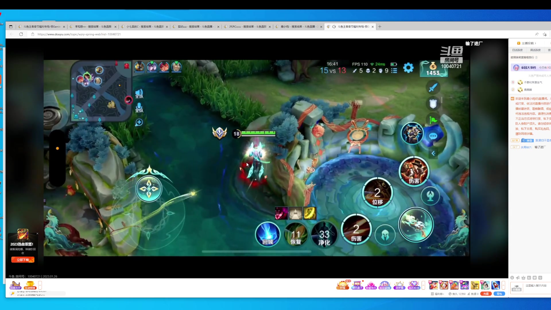Image resolution: width=551 pixels, height=310 pixels.
Task: Click the chat input field
Action: tap(537, 288)
